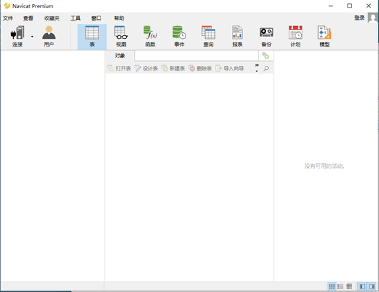This screenshot has width=379, height=292.
Task: Expand the toolbar overflow chevron
Action: pyautogui.click(x=257, y=68)
